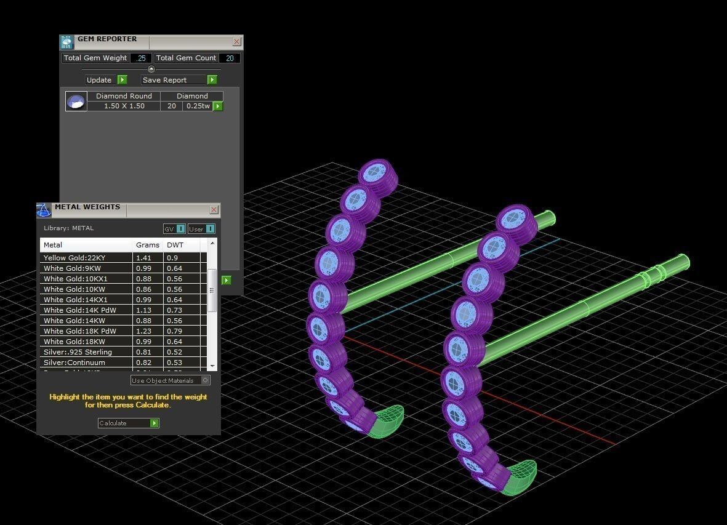Click the Metal Weights scale icon
Screen dimensions: 727x525
click(x=44, y=210)
